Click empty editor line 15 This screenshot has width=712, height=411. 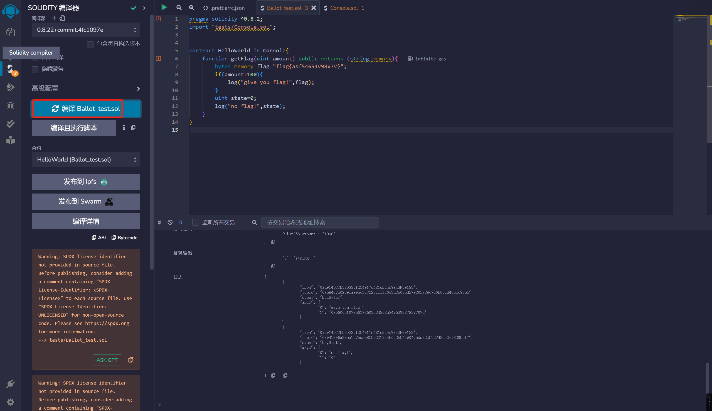[431, 130]
